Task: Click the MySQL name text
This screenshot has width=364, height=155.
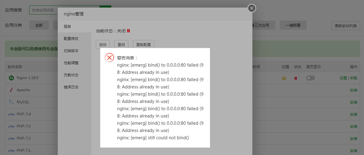Action: 23,102
